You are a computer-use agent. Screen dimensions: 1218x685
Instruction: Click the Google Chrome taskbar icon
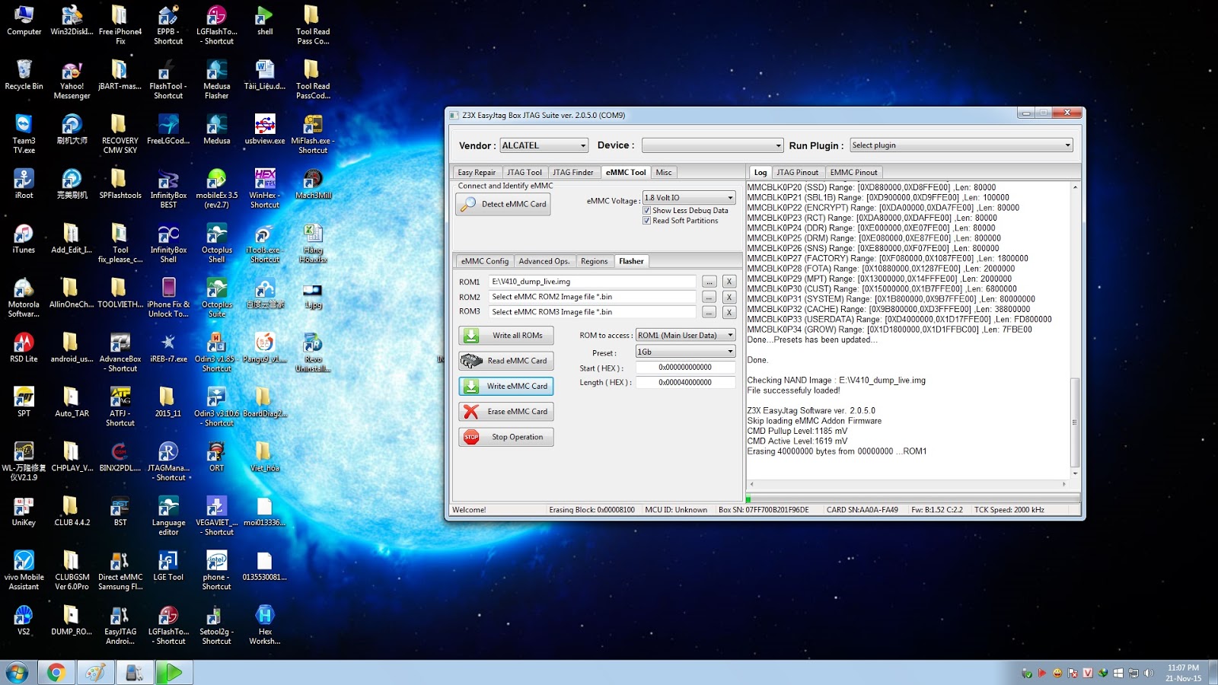click(x=56, y=673)
